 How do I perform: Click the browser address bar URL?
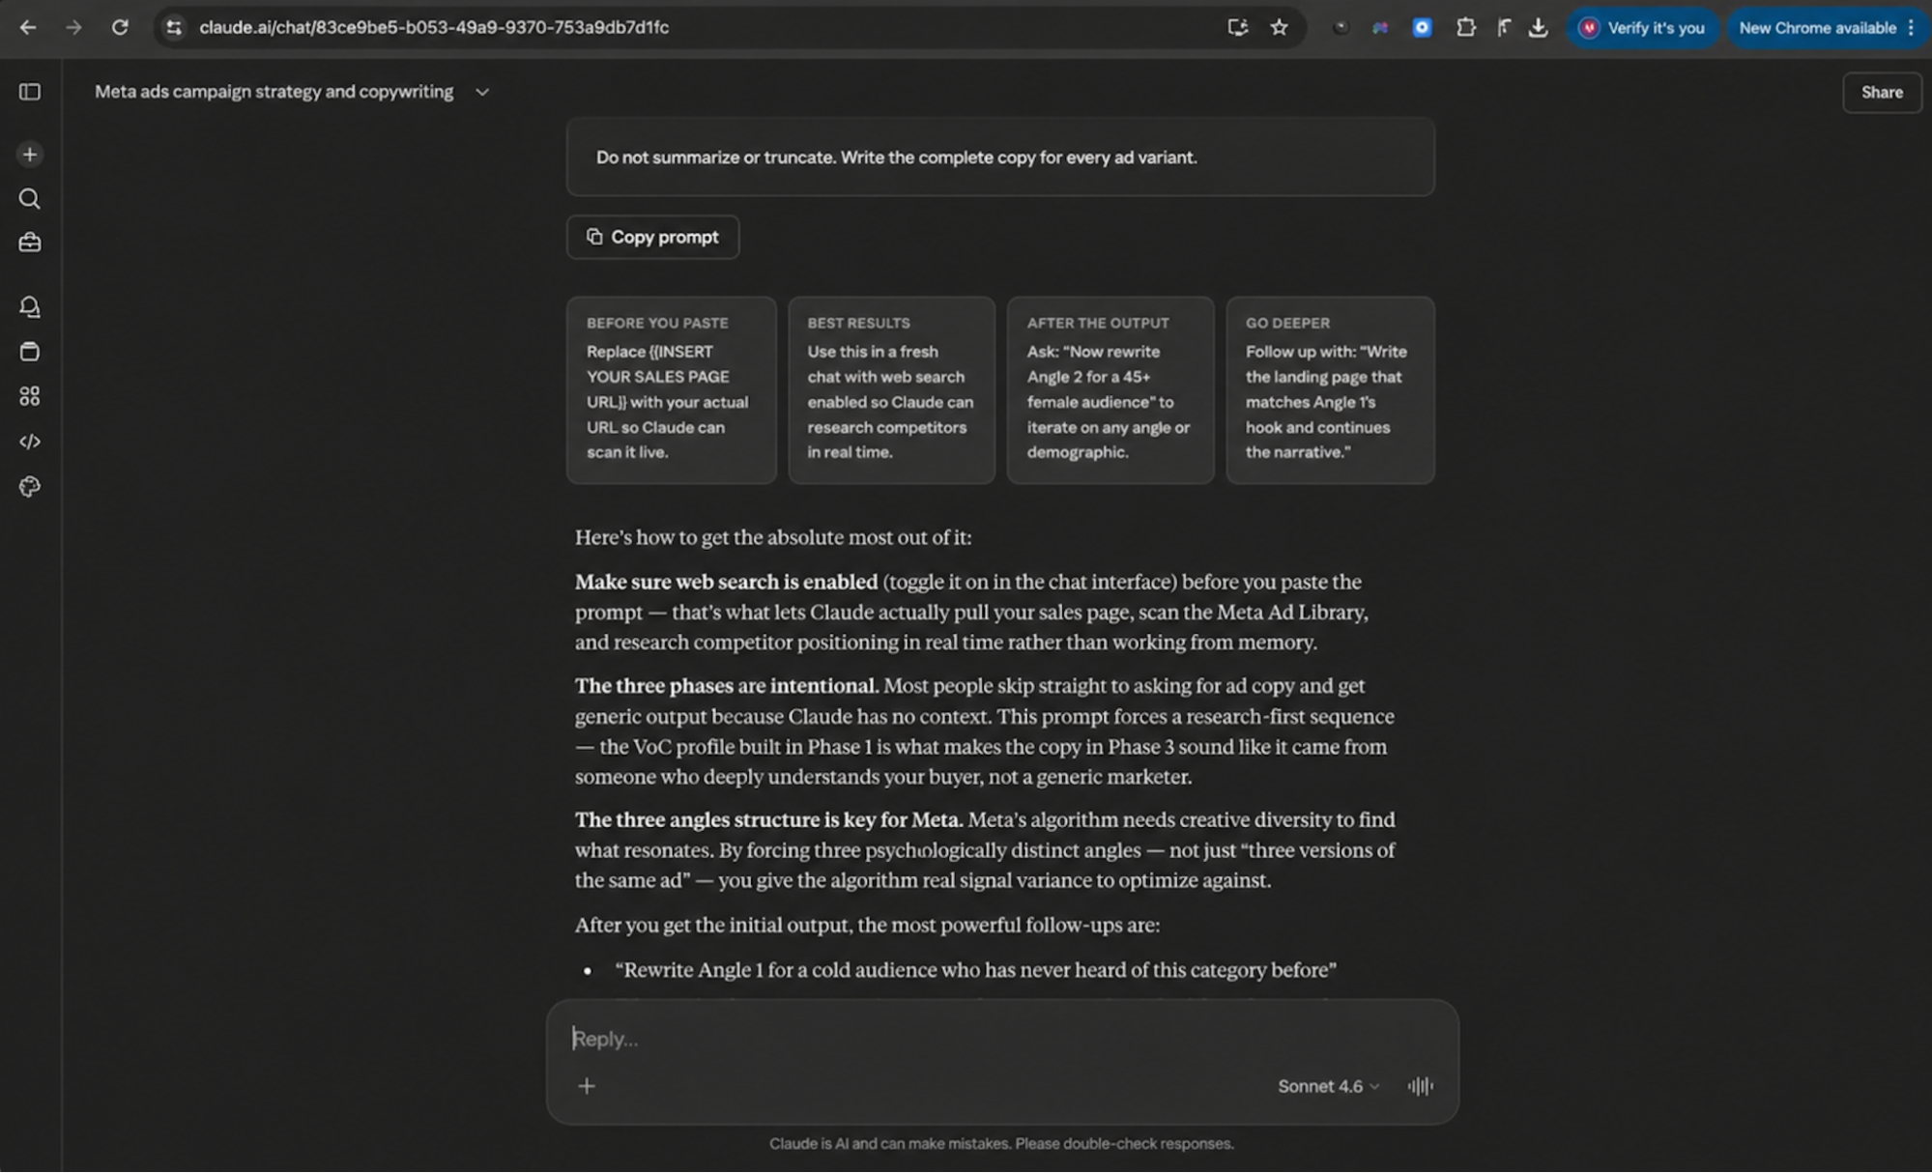(x=434, y=27)
